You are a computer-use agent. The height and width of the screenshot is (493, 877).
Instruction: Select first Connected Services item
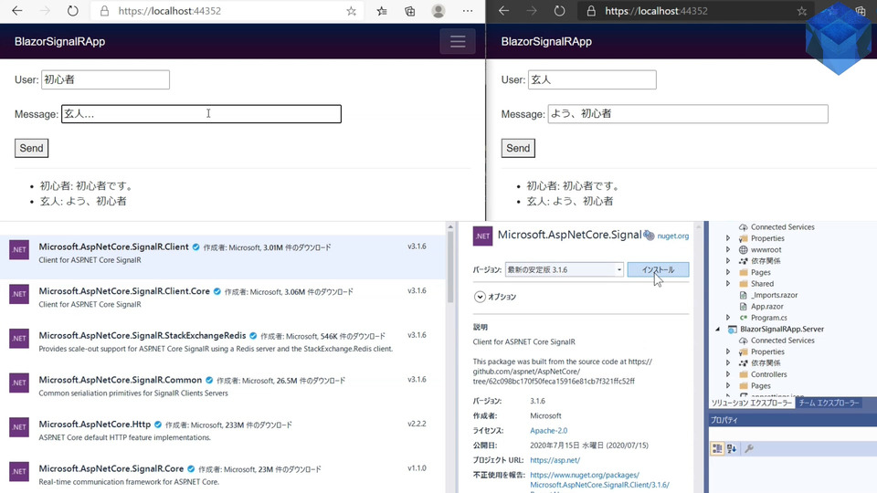(783, 227)
